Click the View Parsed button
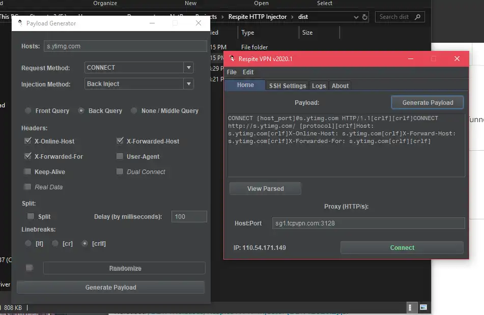 point(265,188)
